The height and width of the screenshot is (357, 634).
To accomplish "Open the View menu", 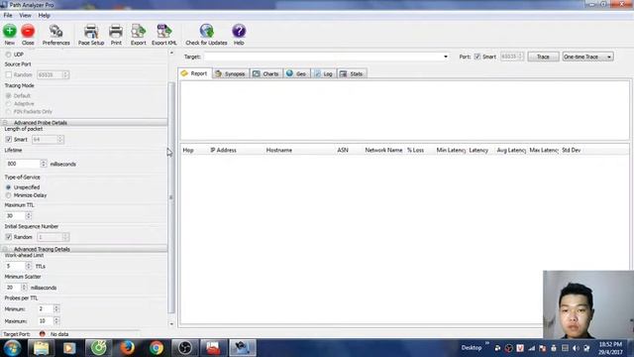I will pyautogui.click(x=25, y=16).
